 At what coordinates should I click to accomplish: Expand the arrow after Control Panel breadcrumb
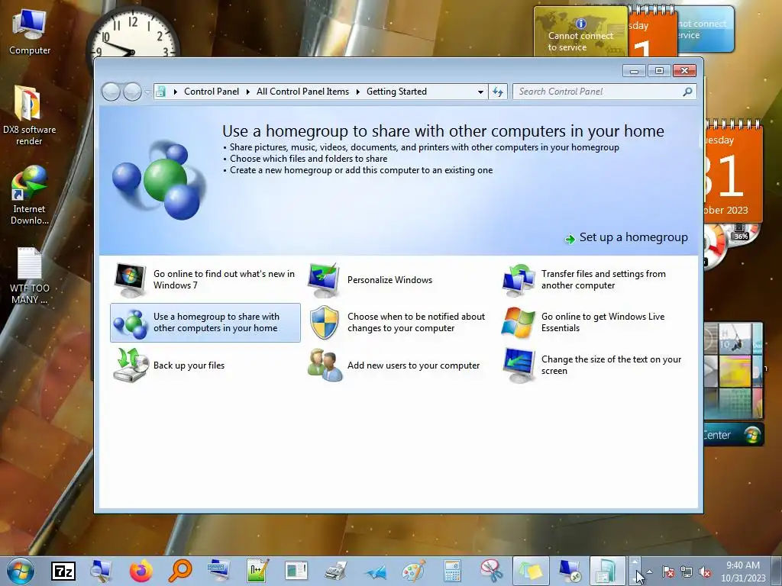(248, 92)
